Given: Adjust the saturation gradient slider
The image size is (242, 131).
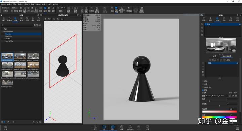Looking at the screenshot, I should click(219, 112).
